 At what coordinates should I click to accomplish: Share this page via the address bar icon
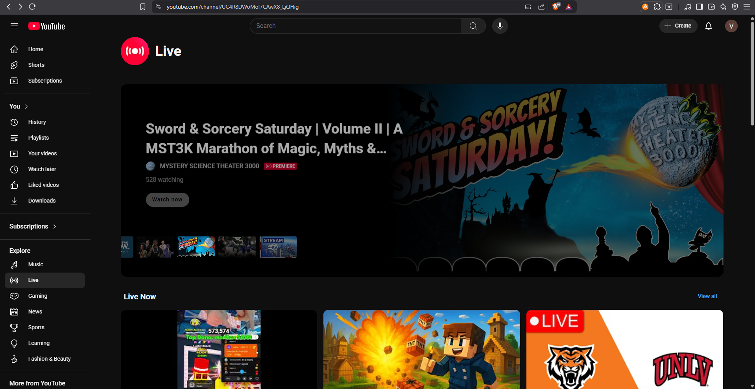[541, 7]
